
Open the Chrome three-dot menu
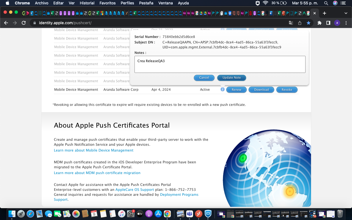point(345,23)
